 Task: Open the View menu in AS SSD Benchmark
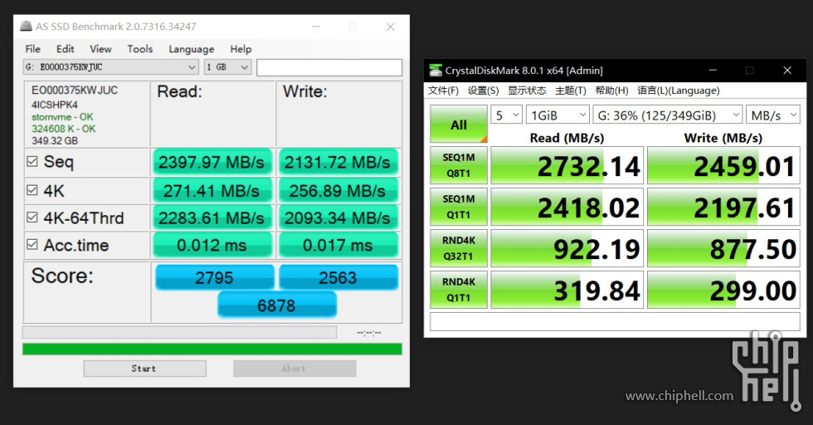pos(100,49)
